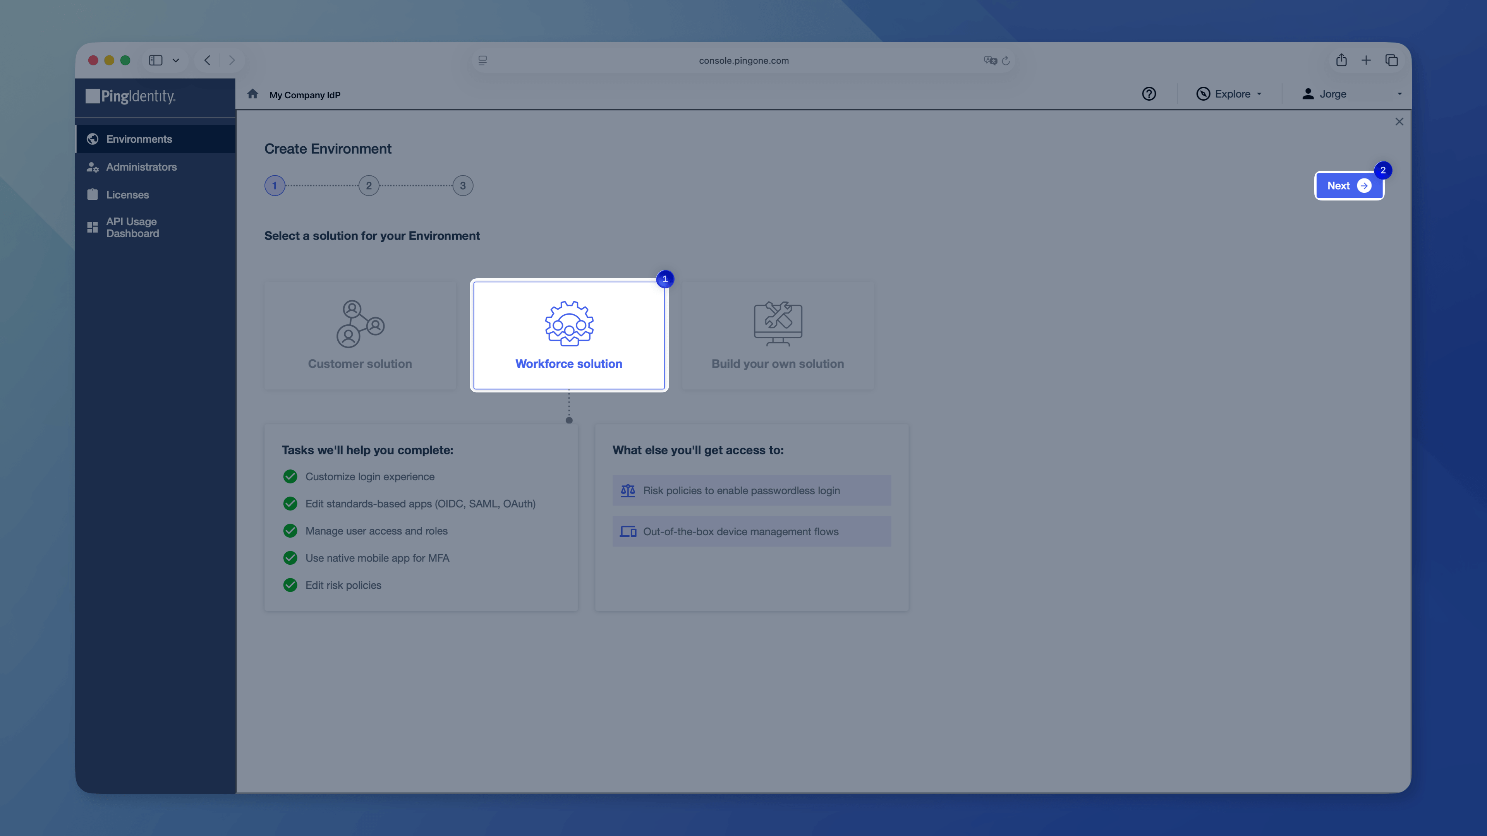Click the API Usage Dashboard grid icon
1487x836 pixels.
click(93, 227)
